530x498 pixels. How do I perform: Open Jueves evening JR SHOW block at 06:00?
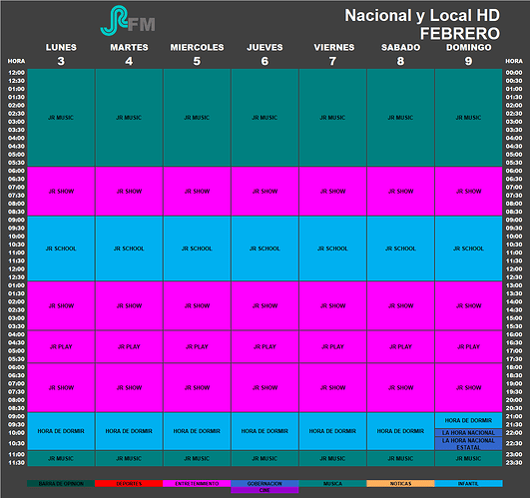(x=265, y=387)
